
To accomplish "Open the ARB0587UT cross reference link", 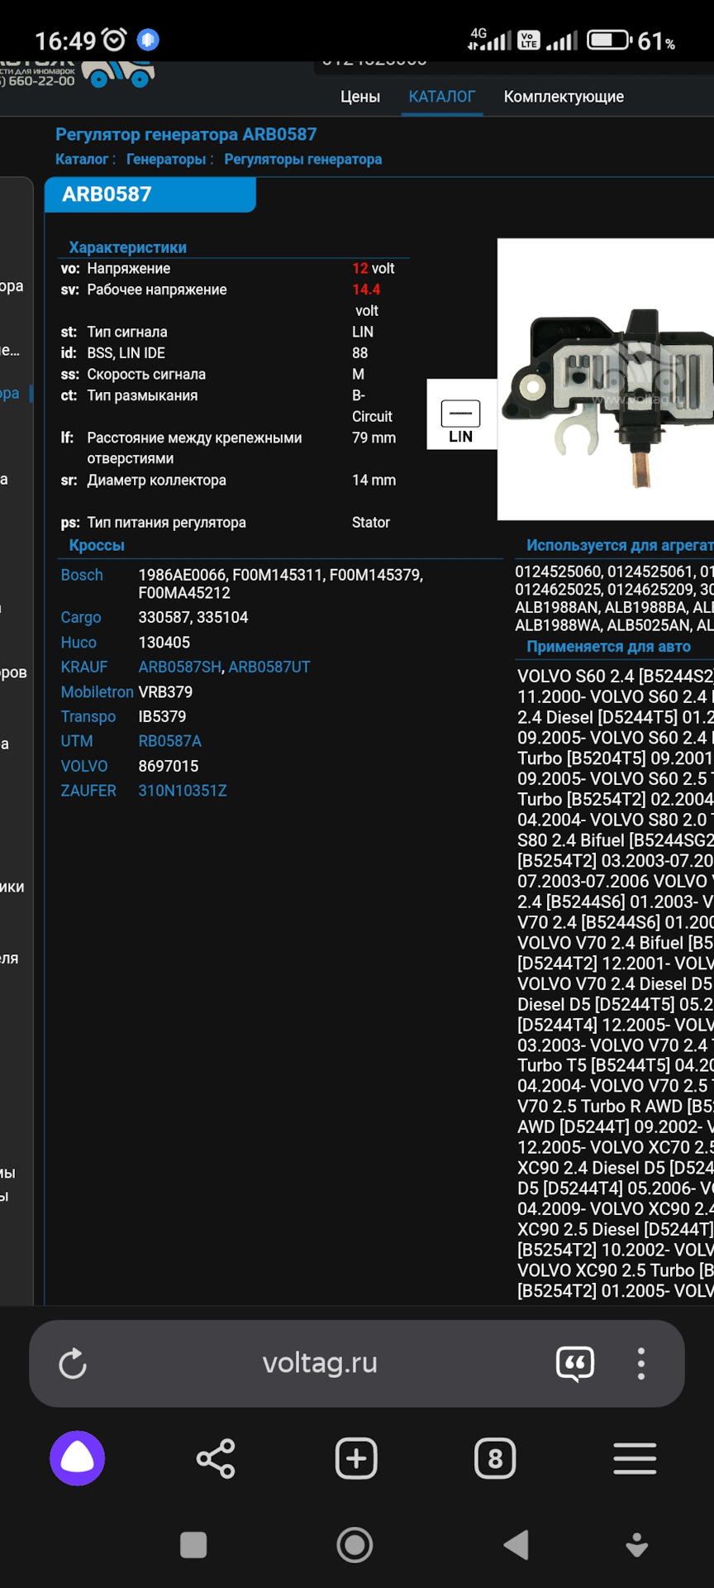I will [x=269, y=667].
